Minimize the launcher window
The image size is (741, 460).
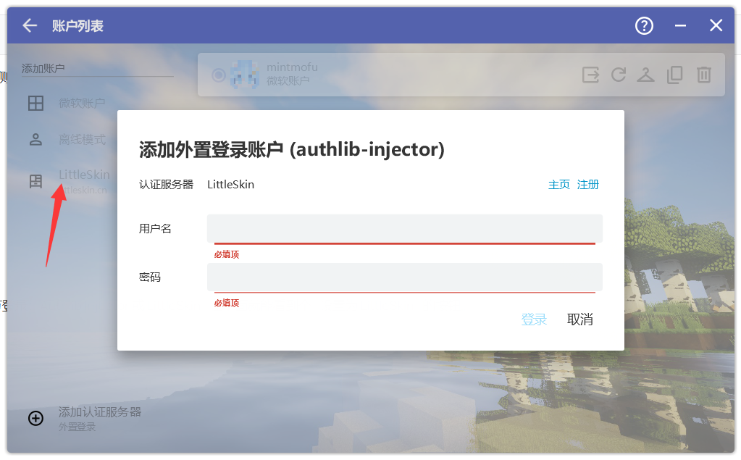point(680,26)
